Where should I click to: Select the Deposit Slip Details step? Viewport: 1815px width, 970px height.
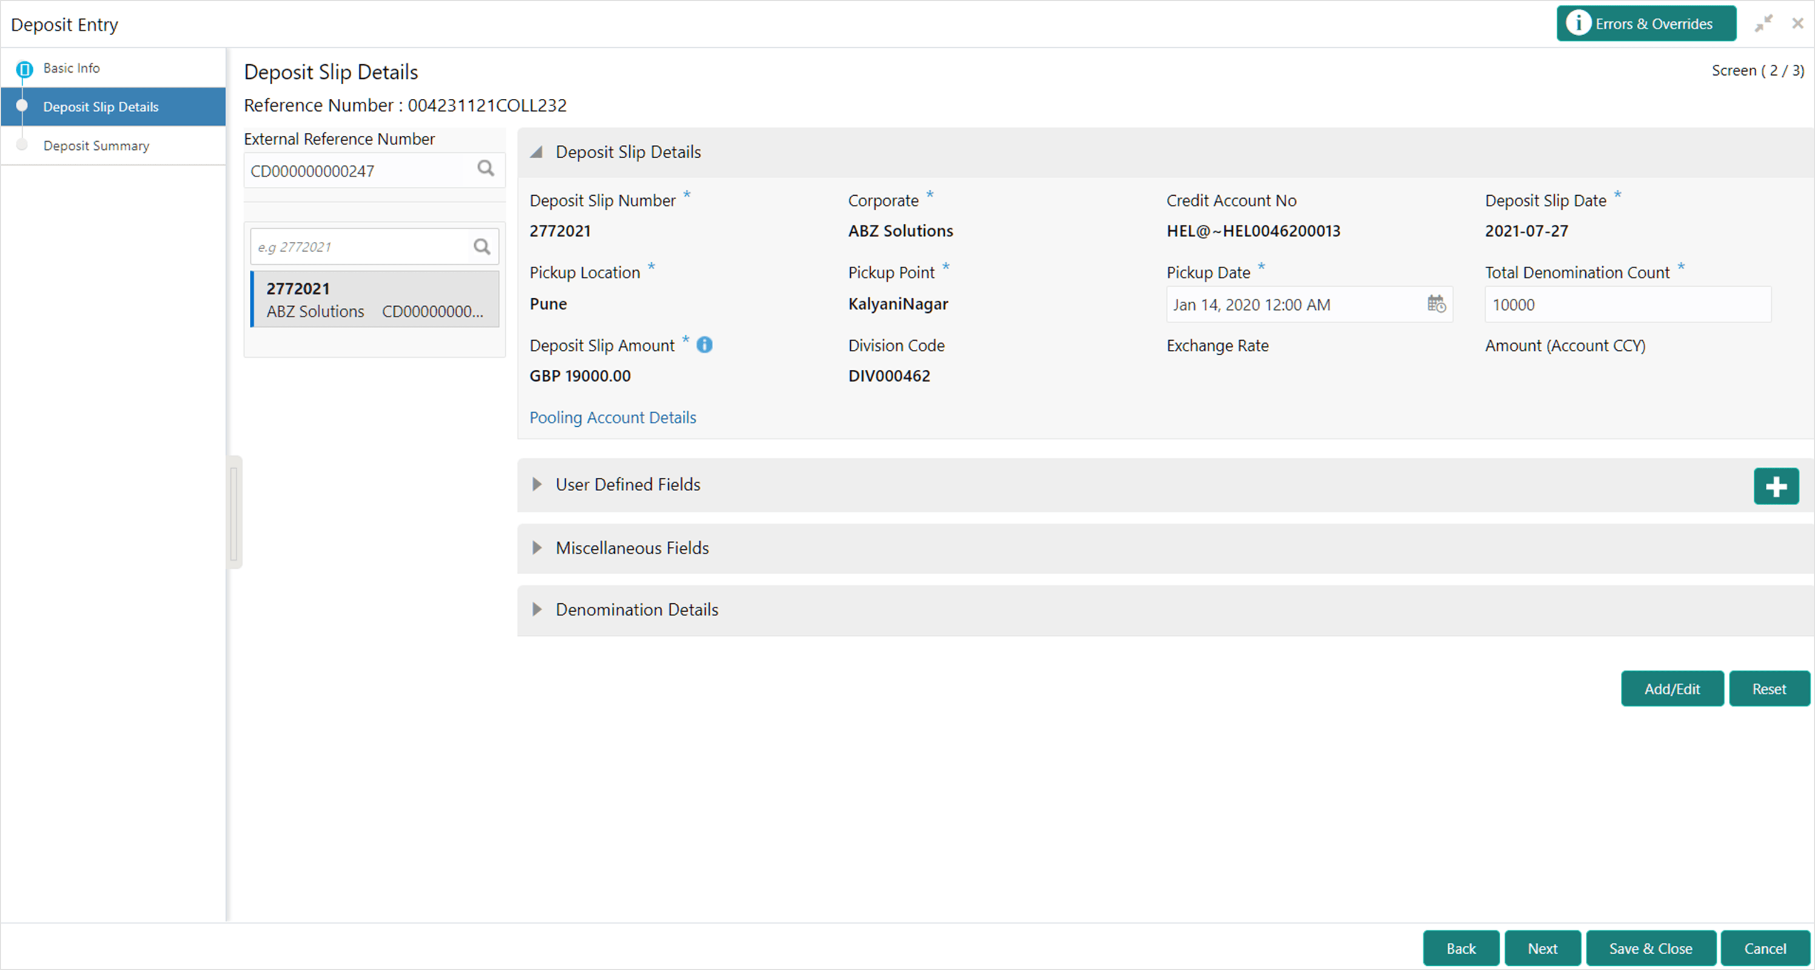click(113, 106)
